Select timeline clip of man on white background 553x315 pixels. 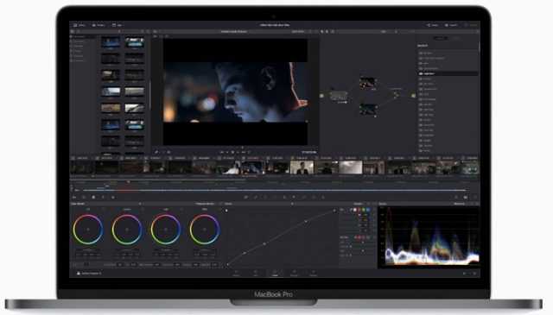click(302, 167)
